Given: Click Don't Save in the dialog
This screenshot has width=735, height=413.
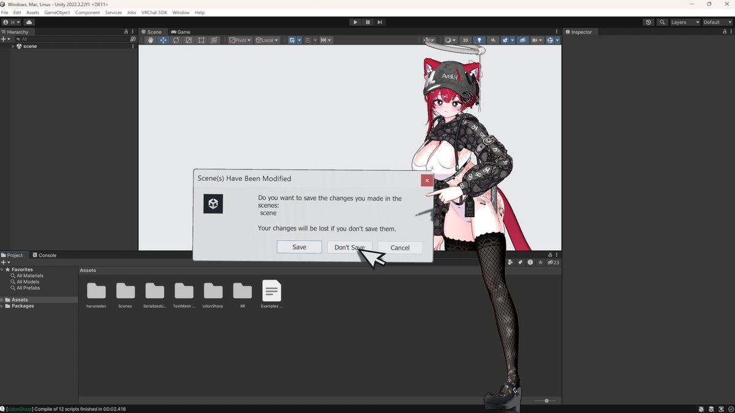Looking at the screenshot, I should pos(350,247).
